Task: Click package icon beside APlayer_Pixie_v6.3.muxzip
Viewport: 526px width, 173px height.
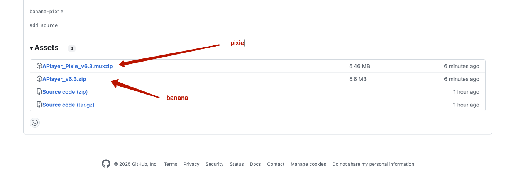Action: [39, 66]
